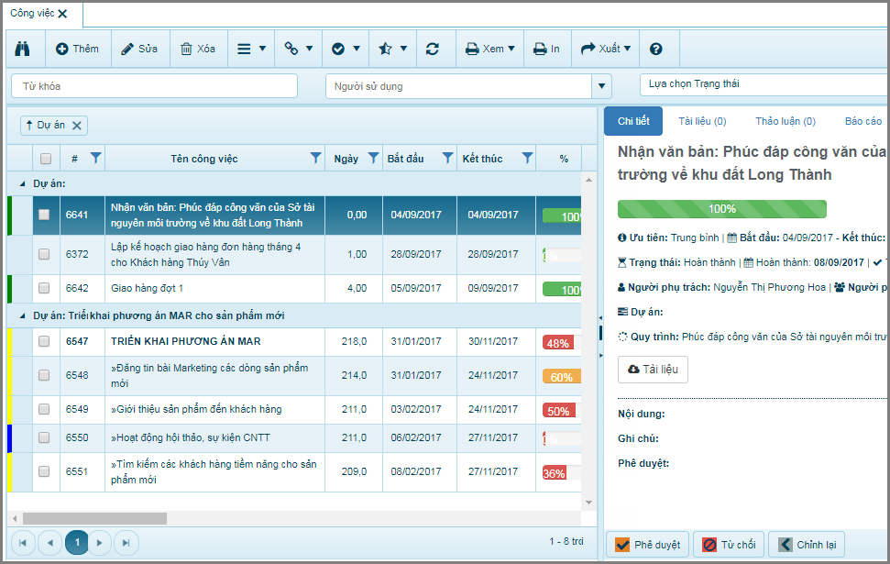Collapse the Triển khai phương án MAR group
This screenshot has height=564, width=890.
22,315
